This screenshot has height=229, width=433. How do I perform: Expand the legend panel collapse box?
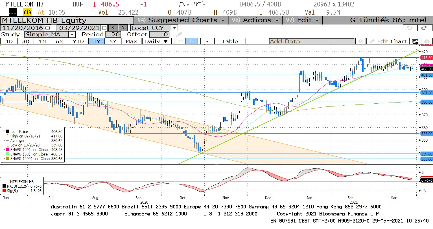click(4, 131)
